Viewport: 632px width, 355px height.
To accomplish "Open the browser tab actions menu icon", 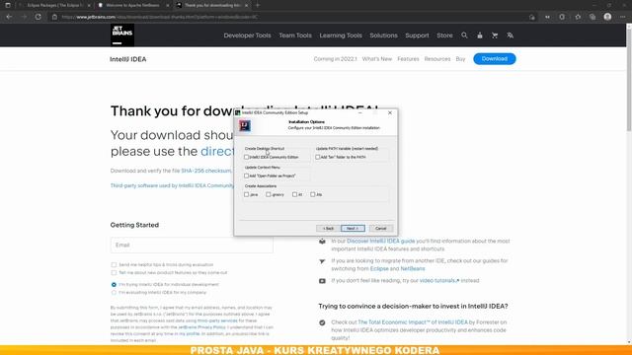I will [x=8, y=5].
